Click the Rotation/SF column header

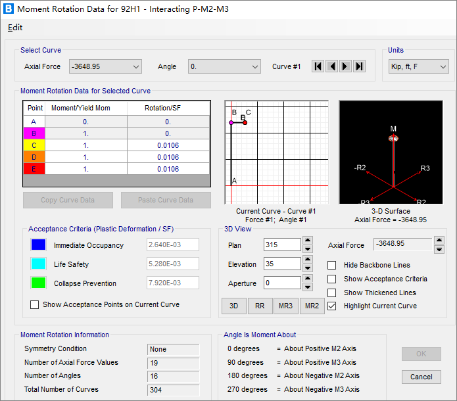click(168, 108)
